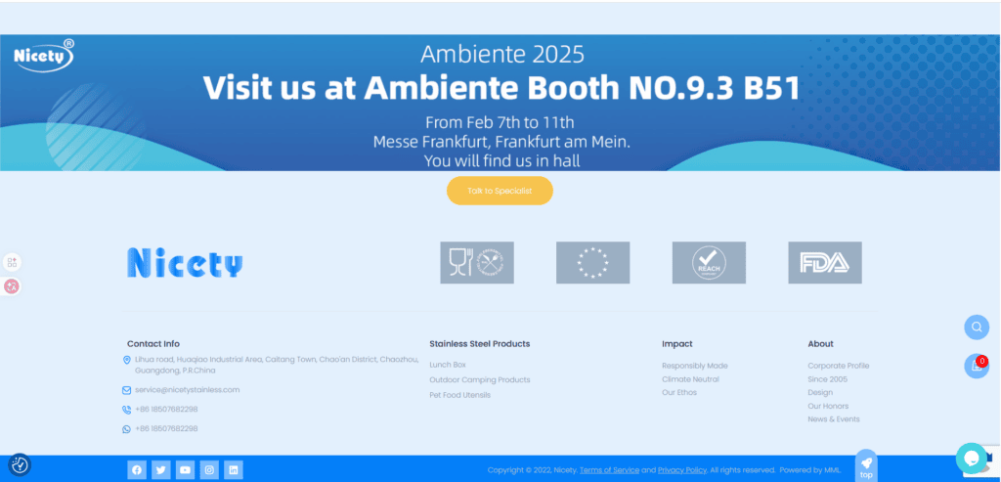Viewport: 1001px width, 482px height.
Task: Open the blue Nicety footer logo
Action: 185,262
